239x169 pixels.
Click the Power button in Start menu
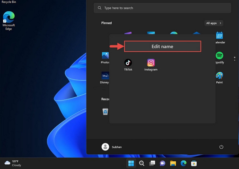221,147
